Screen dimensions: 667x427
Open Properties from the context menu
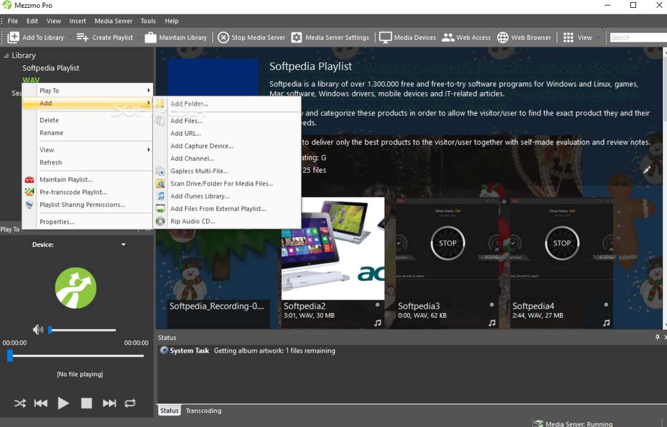57,222
